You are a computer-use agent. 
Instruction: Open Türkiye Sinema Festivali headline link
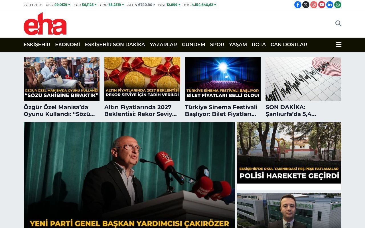(221, 111)
